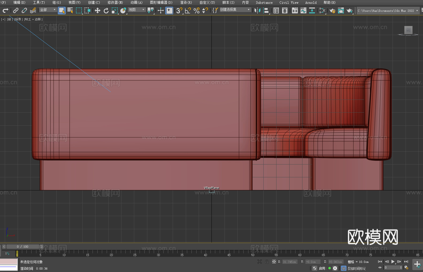
Task: Open the viewport [+] general menu
Action: pos(3,19)
